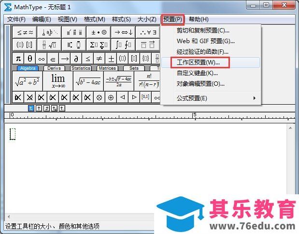Screen dimensions: 299x234
Task: Switch to the Sets tab
Action: click(x=134, y=68)
